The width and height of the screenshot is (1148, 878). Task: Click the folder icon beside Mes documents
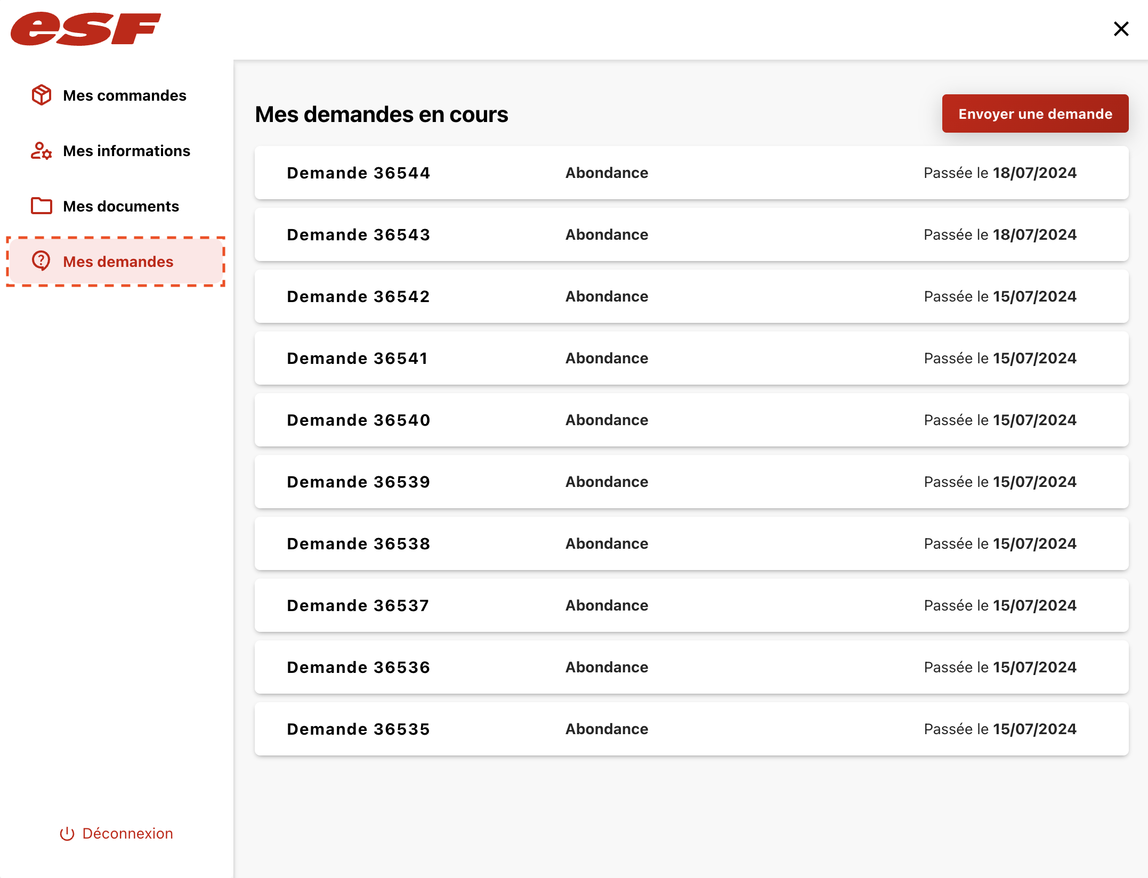point(41,206)
